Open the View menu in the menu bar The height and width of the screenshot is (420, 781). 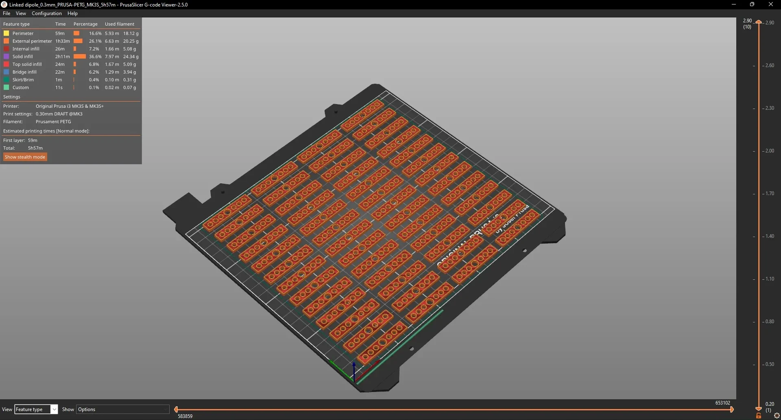[21, 13]
